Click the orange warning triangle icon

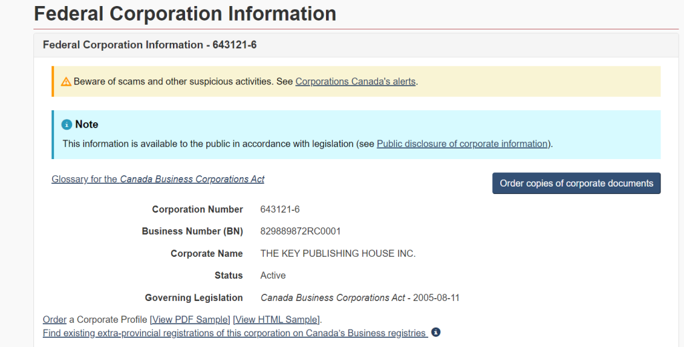(66, 82)
